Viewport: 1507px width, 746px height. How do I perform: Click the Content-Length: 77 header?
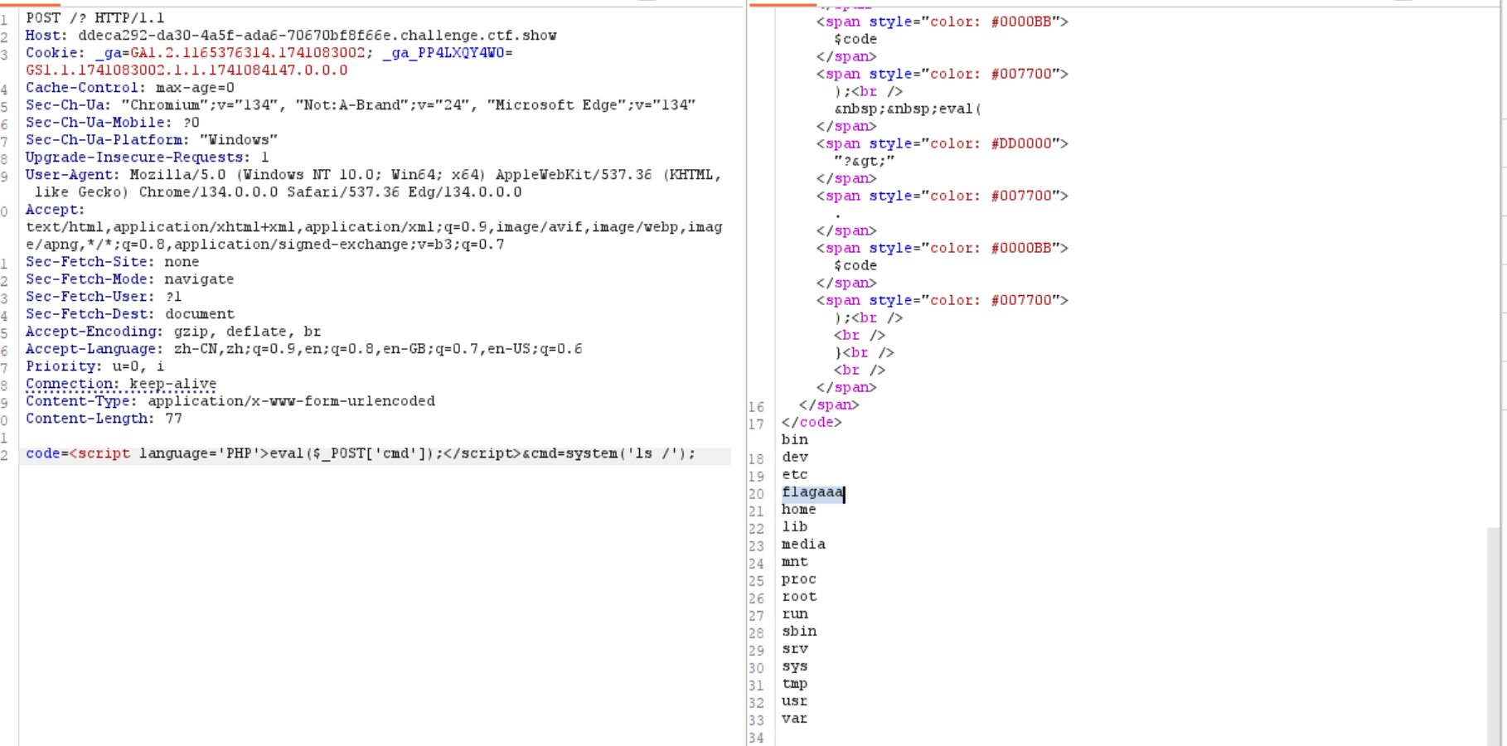[104, 418]
